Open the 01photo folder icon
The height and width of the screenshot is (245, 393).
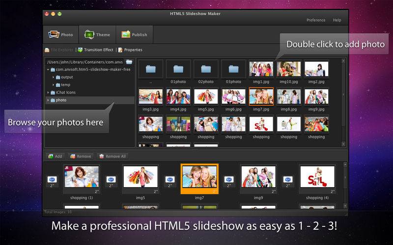click(x=178, y=69)
